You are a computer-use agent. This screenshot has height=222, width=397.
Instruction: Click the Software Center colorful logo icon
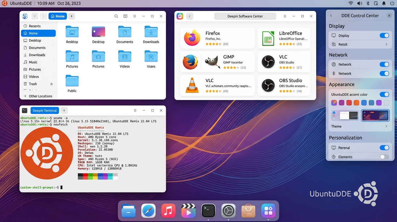click(180, 16)
